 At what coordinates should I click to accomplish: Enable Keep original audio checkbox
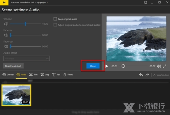click(x=55, y=19)
